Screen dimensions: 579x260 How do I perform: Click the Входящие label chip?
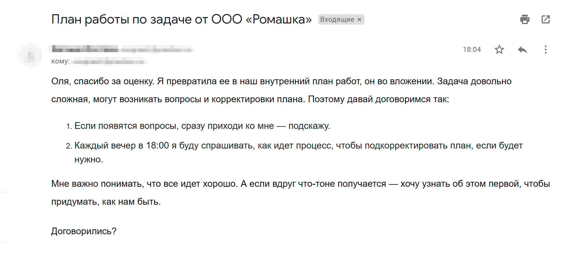point(337,19)
